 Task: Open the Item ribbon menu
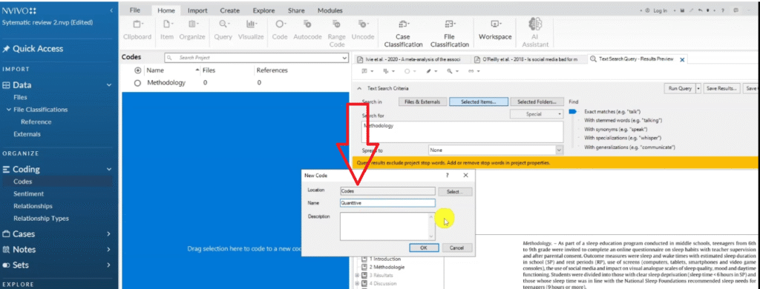pos(167,30)
